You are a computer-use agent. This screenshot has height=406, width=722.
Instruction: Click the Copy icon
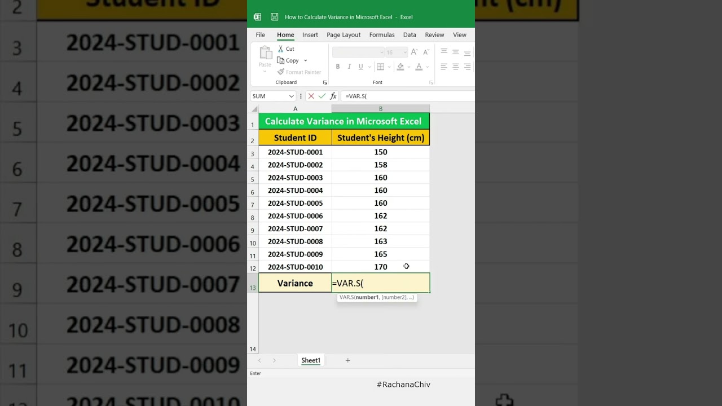(x=281, y=60)
